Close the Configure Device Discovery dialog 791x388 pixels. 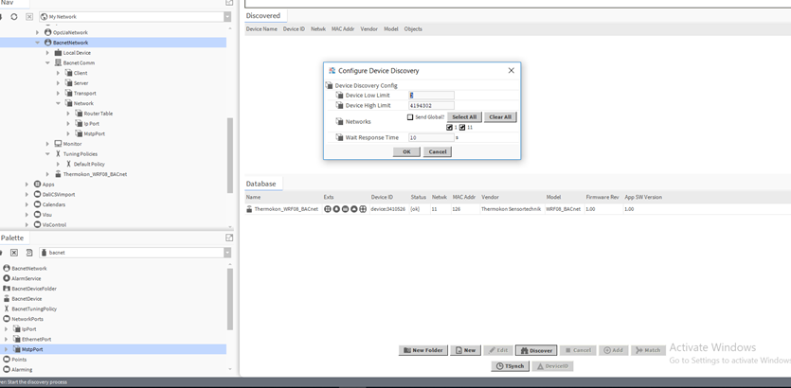[x=511, y=71]
